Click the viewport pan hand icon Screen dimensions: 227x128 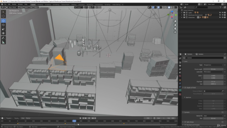click(175, 25)
